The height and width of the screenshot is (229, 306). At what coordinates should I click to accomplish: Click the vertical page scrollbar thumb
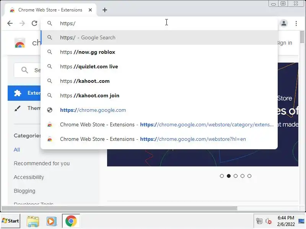[x=302, y=37]
